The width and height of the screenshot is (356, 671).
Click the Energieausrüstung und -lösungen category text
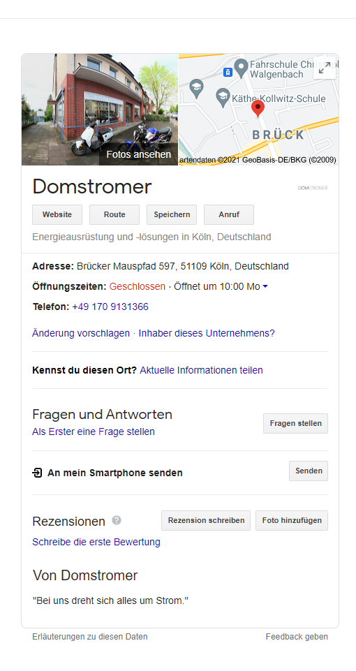(152, 237)
